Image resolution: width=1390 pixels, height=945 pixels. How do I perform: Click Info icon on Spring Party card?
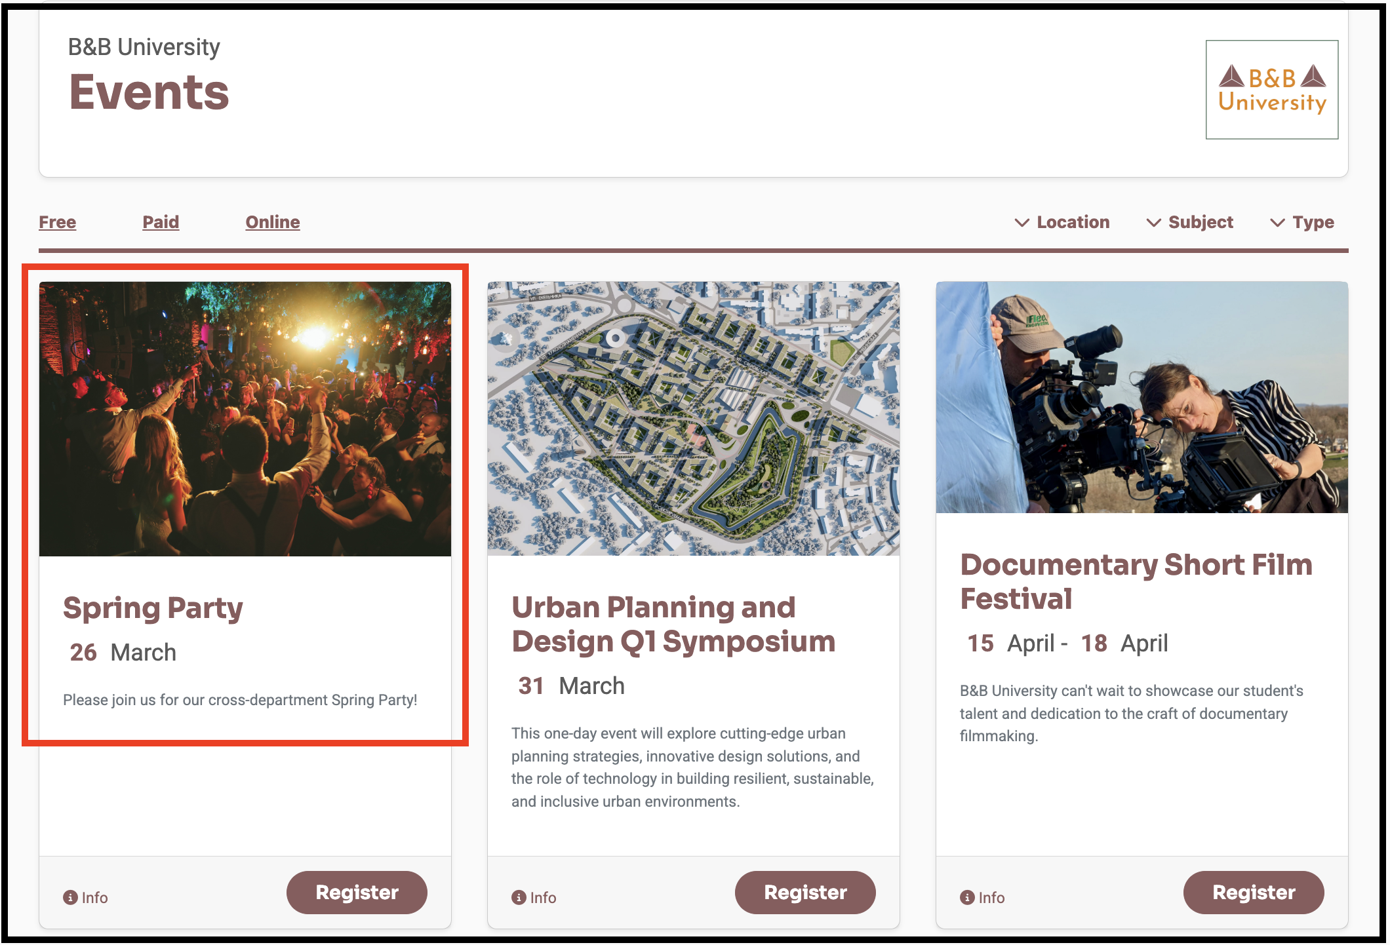tap(70, 897)
